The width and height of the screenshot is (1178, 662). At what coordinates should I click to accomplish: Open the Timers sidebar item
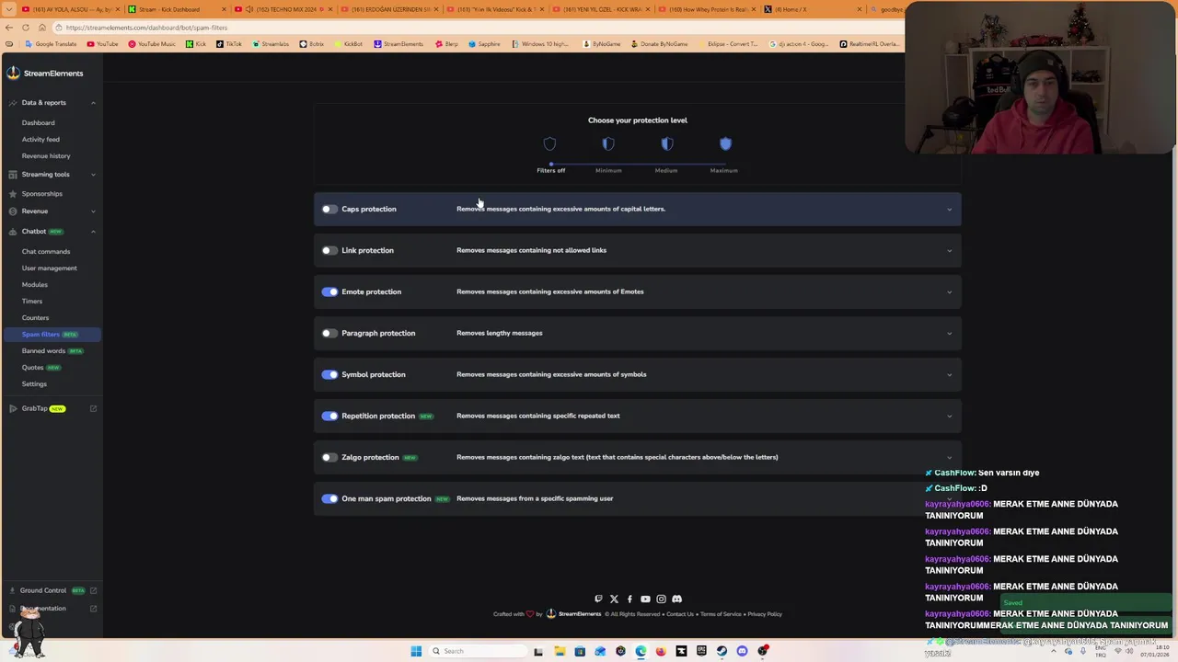click(x=32, y=301)
